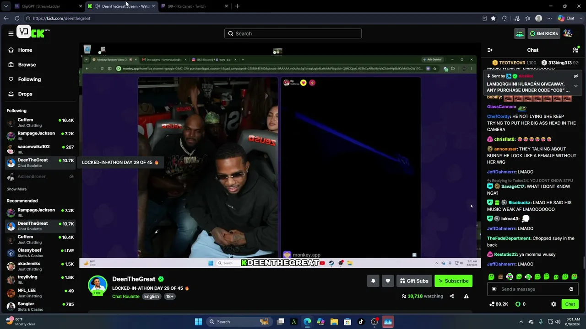This screenshot has width=586, height=329.
Task: Expand the pinned giveaway message chevron
Action: [x=575, y=86]
